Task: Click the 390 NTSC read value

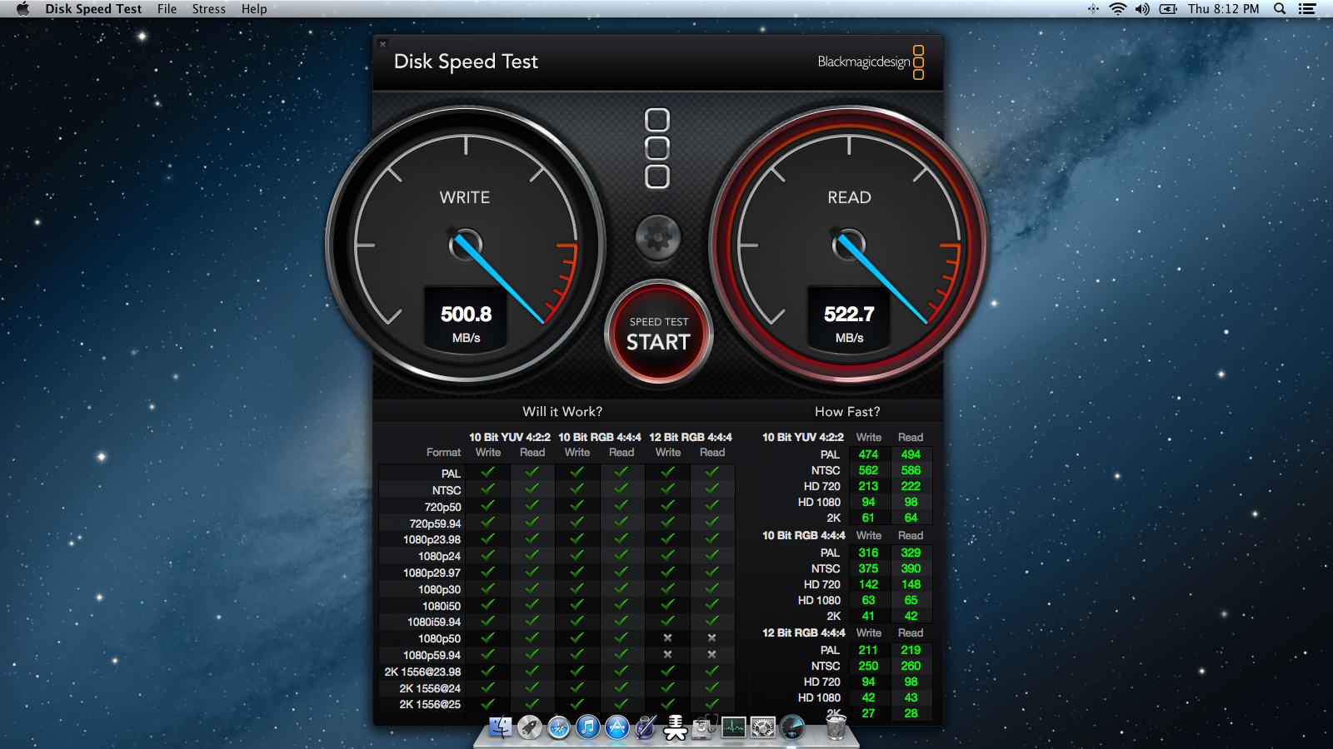Action: 911,568
